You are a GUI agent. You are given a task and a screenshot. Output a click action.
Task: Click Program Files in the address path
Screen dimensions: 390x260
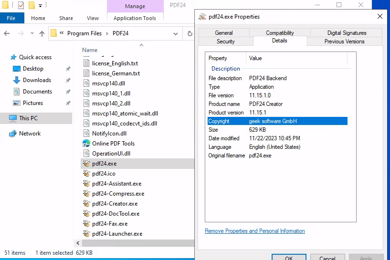click(84, 33)
